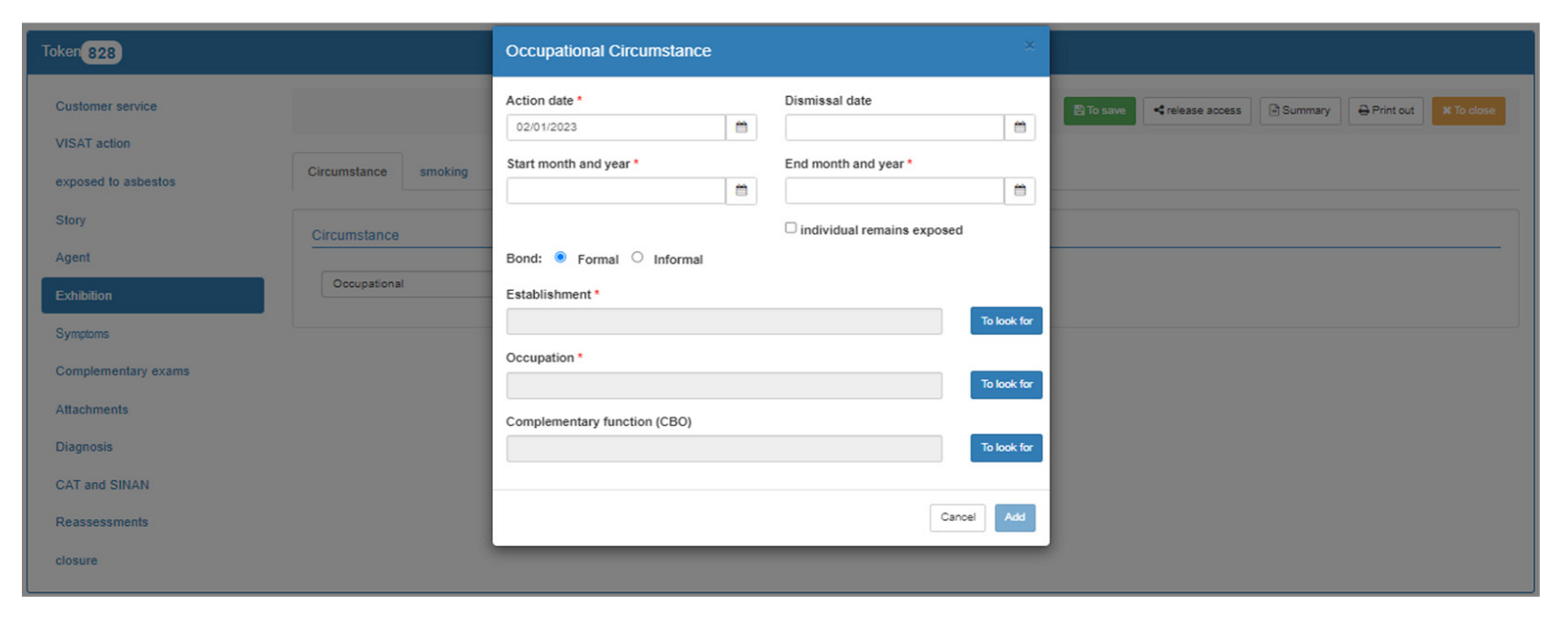
Task: Close the Occupational Circumstance dialog
Action: 1029,46
